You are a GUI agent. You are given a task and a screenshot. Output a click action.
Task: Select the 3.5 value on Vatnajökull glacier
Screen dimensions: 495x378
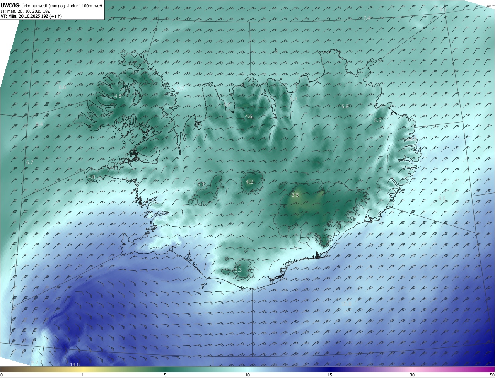(x=295, y=195)
